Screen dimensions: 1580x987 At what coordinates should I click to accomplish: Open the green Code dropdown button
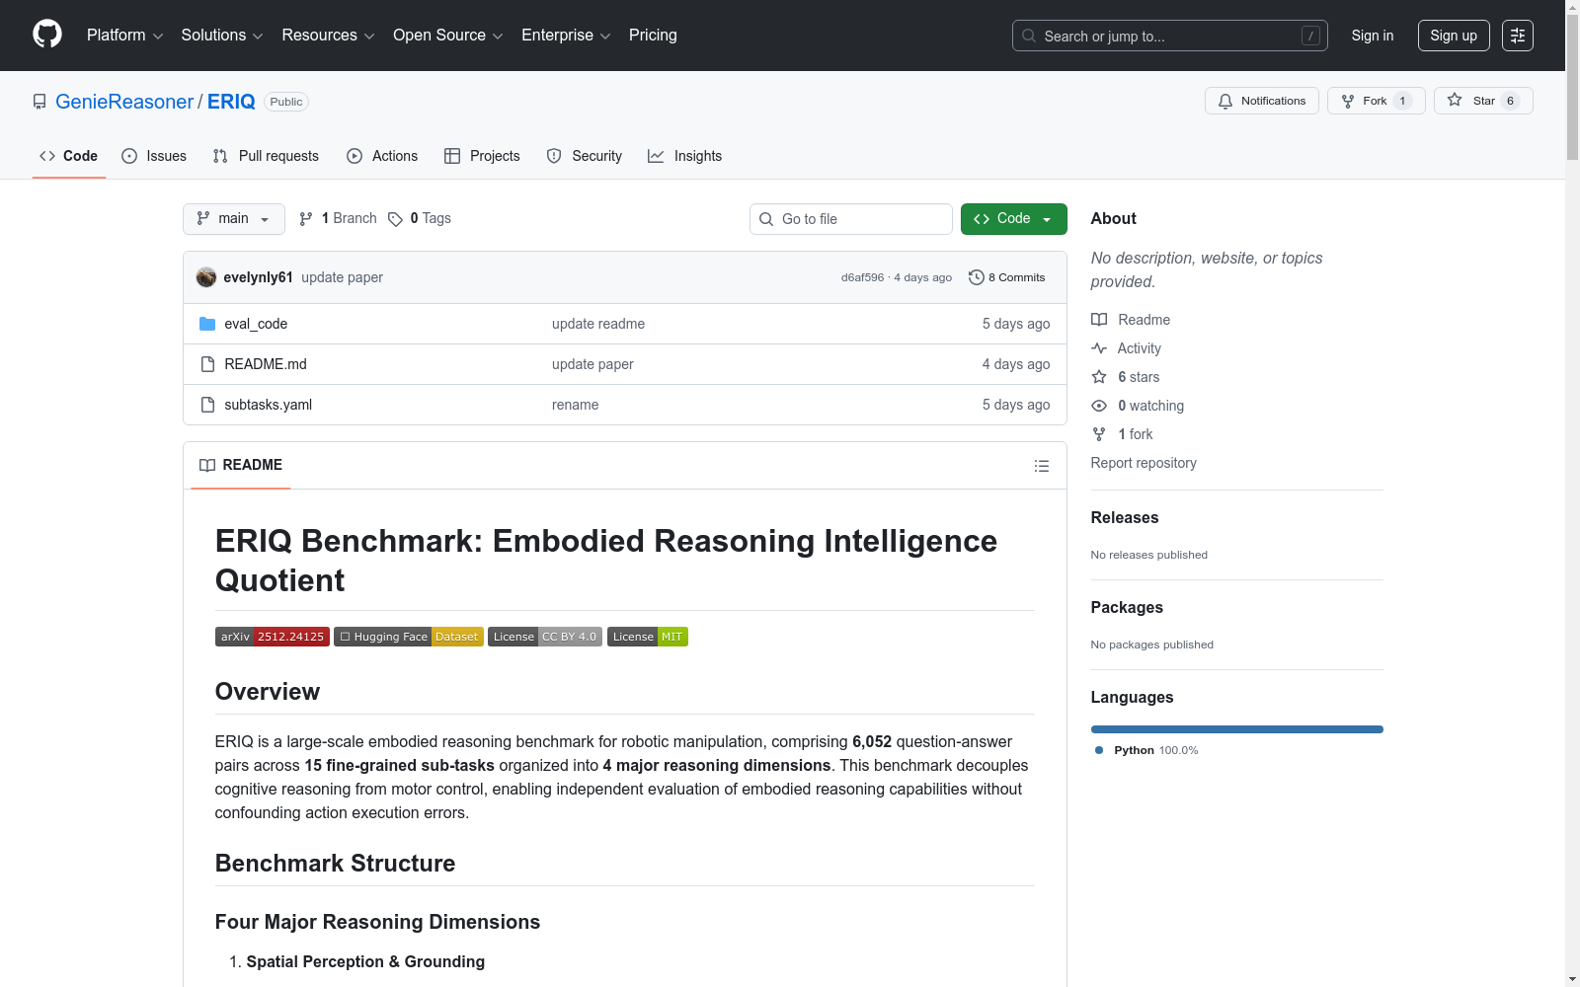tap(1014, 219)
